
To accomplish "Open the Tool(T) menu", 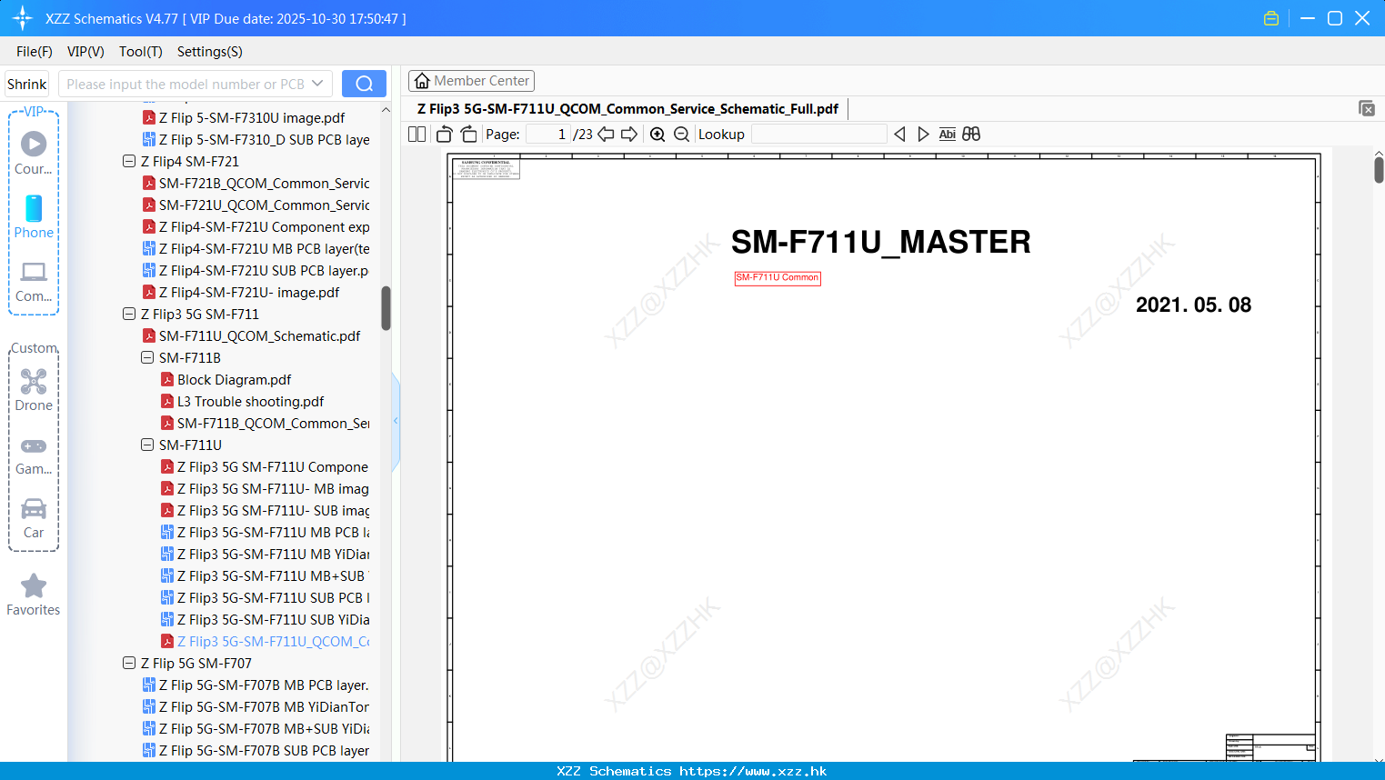I will (x=141, y=52).
